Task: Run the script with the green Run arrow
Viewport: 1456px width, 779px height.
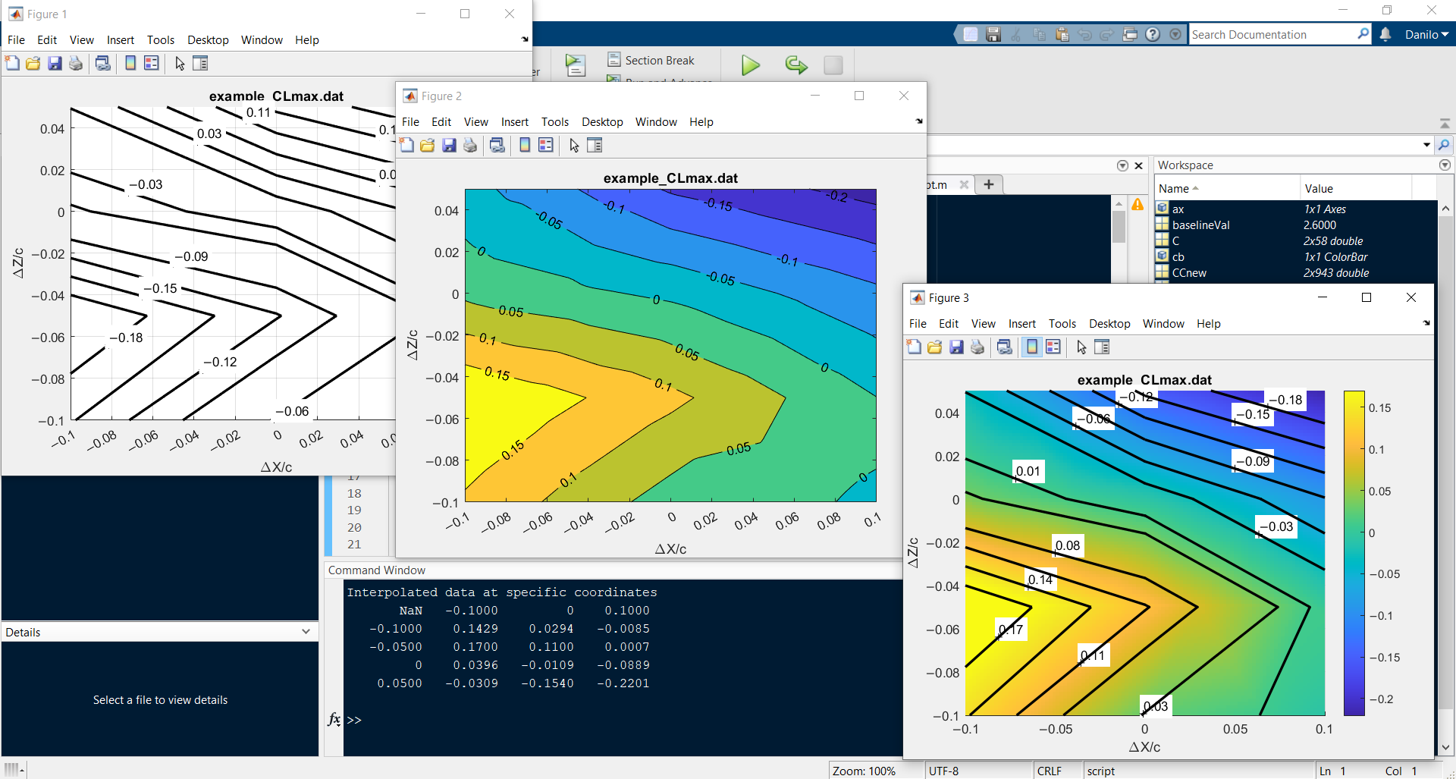Action: click(749, 65)
